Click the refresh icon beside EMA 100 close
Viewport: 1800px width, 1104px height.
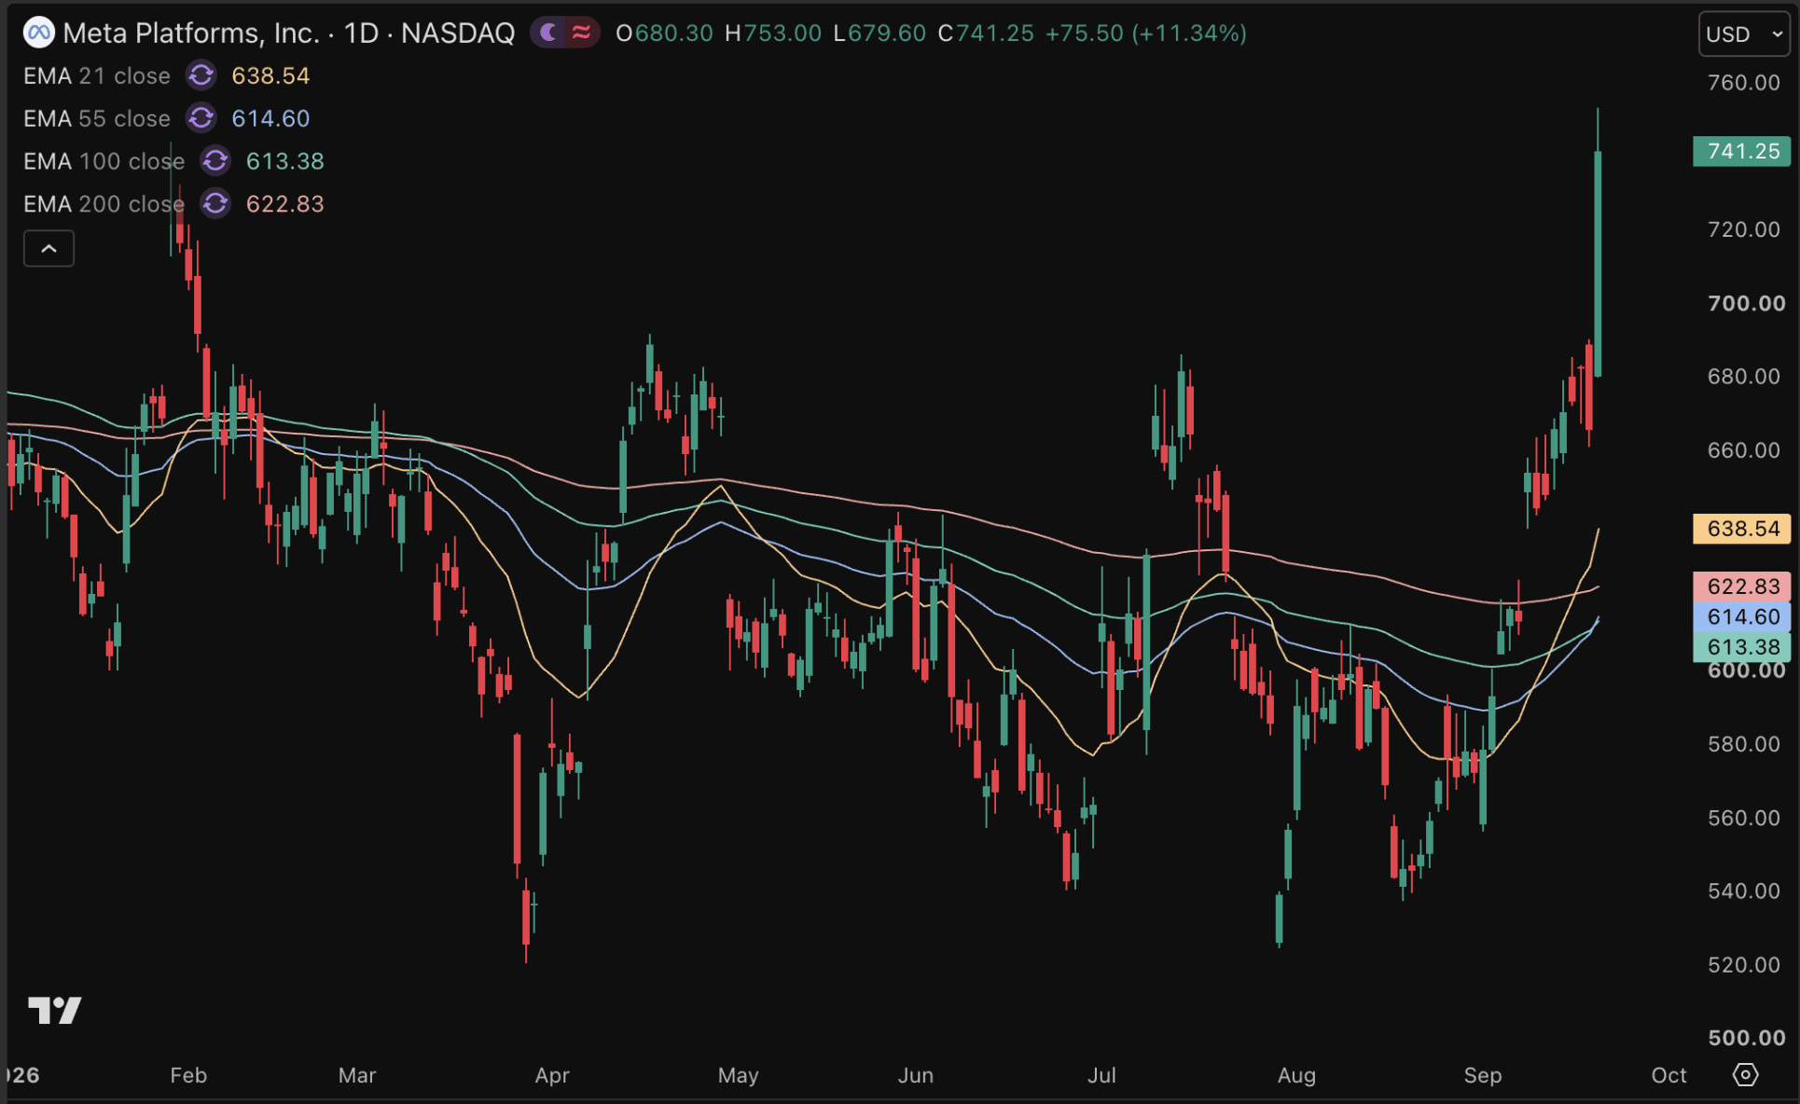coord(215,161)
